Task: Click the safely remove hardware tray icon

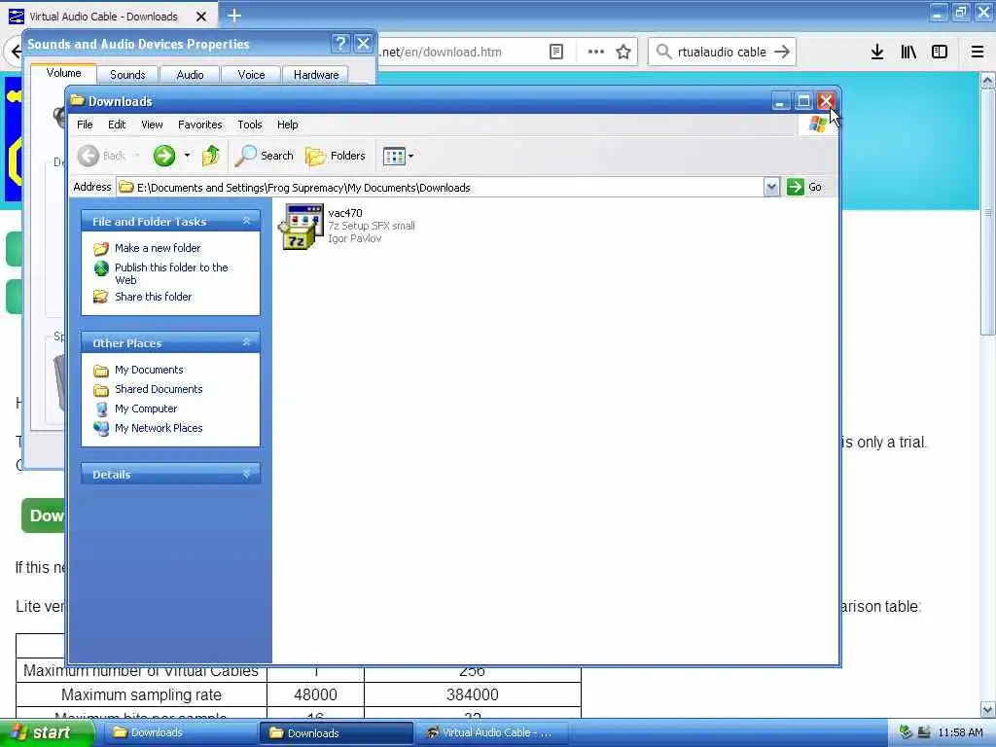Action: pyautogui.click(x=906, y=732)
